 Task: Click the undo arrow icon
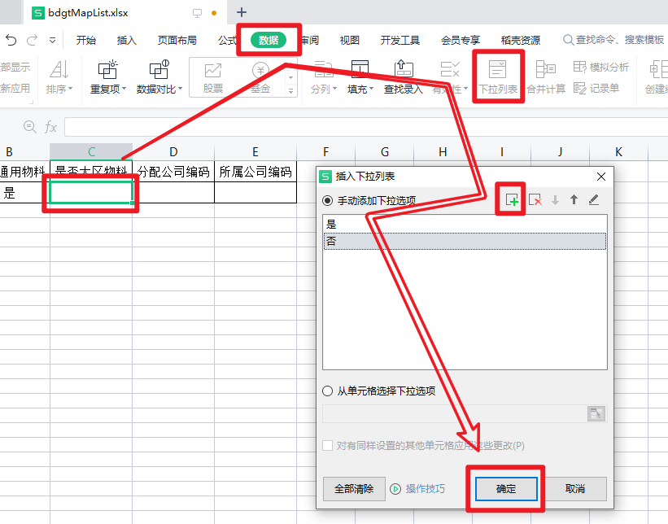(11, 40)
